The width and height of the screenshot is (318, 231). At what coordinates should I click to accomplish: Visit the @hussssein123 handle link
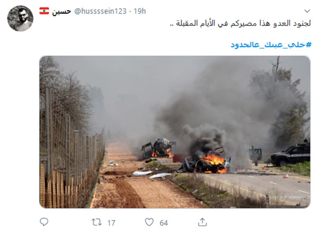click(x=100, y=11)
